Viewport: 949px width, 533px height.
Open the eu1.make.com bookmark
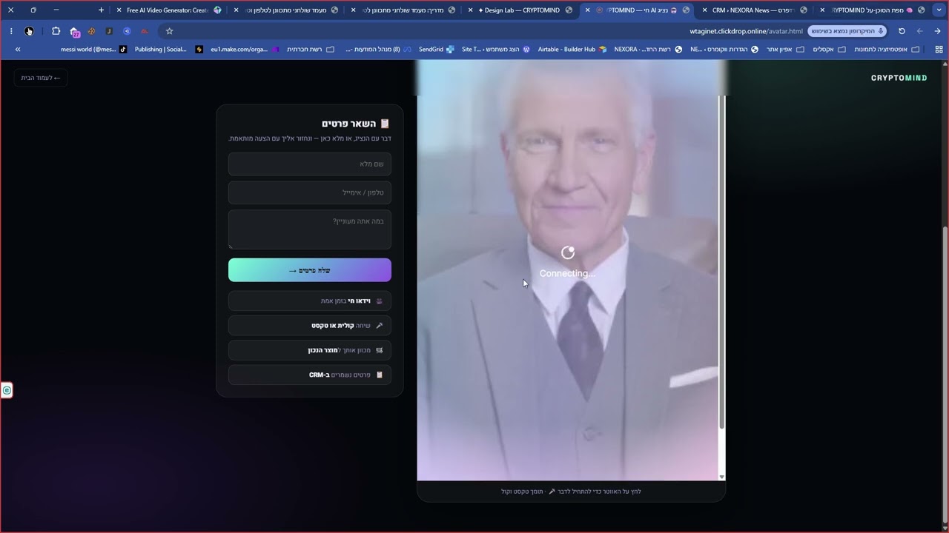click(245, 50)
